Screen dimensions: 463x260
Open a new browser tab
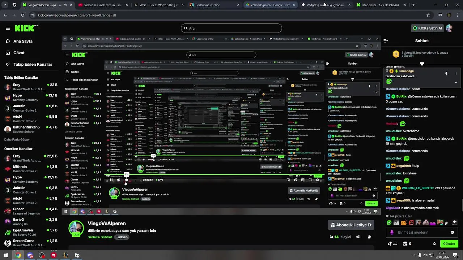[413, 5]
